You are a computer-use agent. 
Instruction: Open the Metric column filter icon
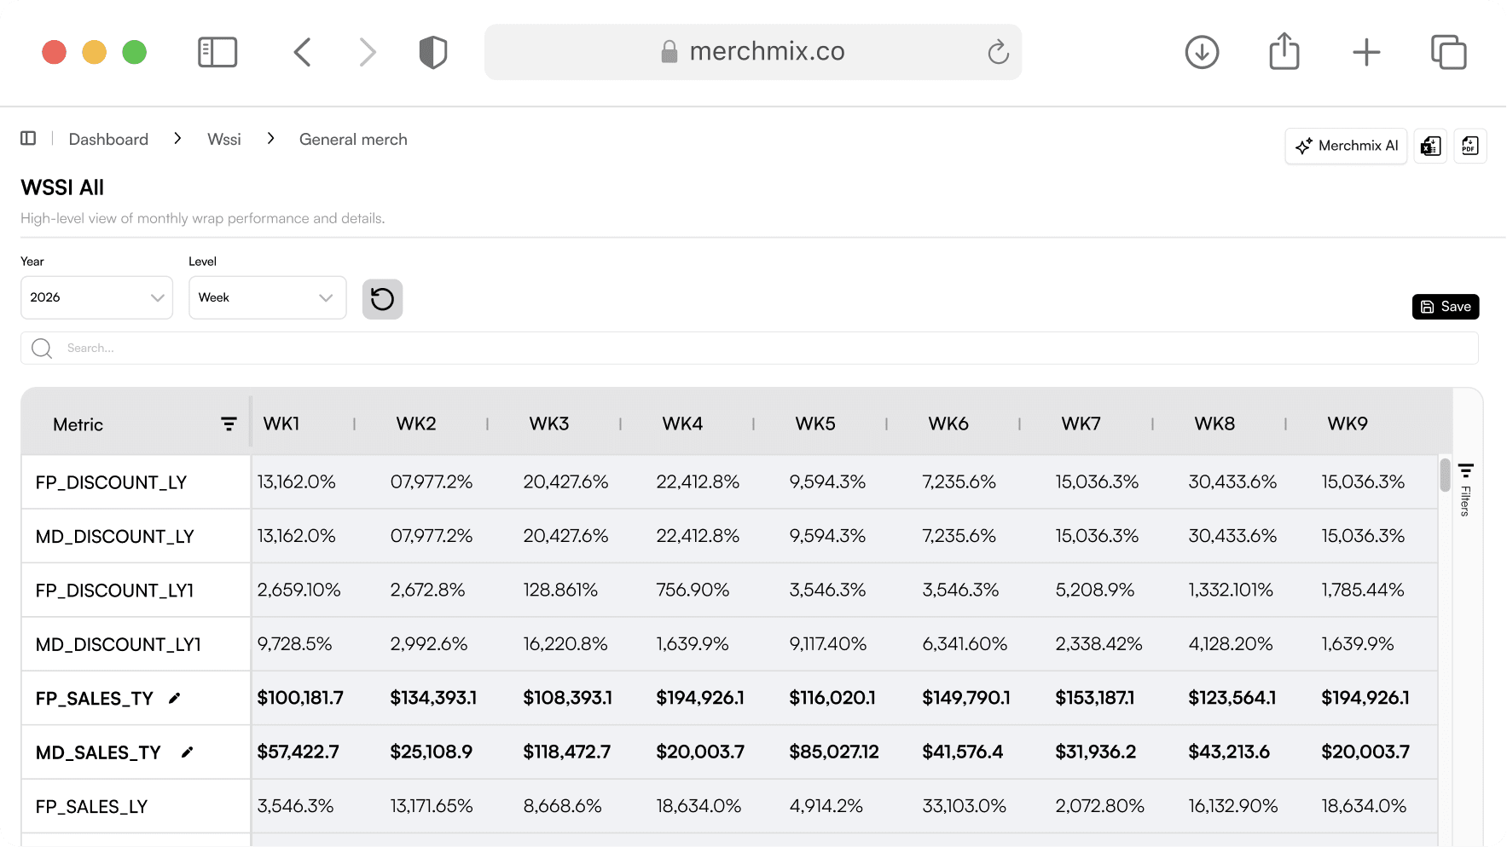click(229, 423)
